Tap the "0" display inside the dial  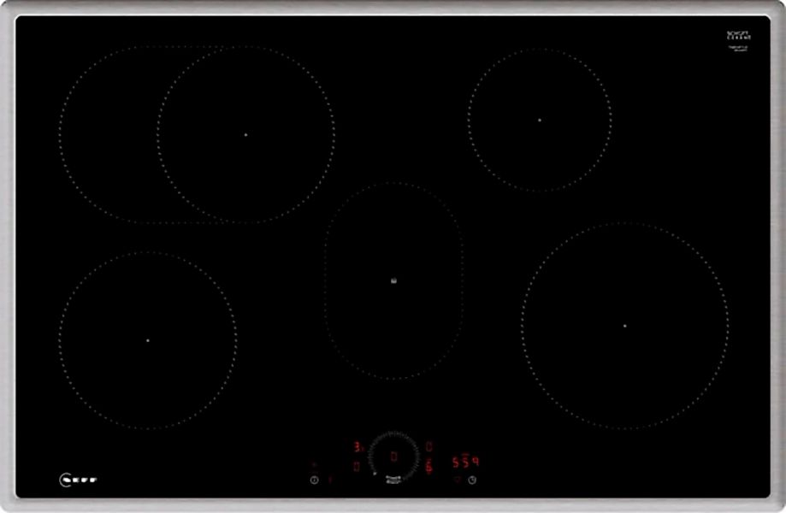pos(393,456)
